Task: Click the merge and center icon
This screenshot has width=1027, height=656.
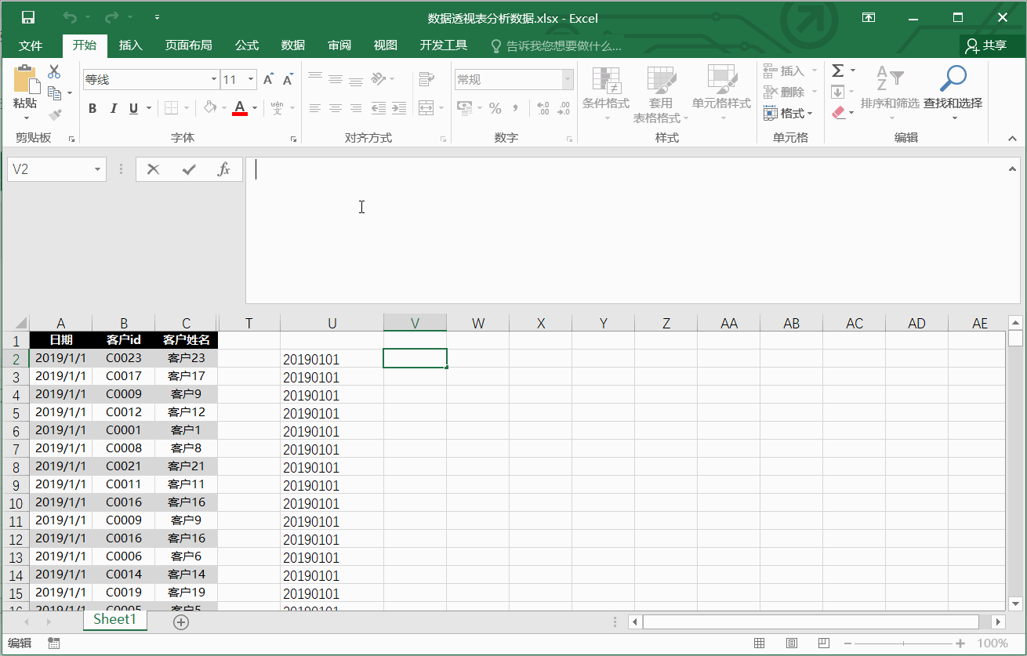Action: (426, 108)
